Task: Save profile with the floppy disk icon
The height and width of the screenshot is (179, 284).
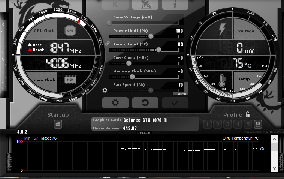Action: (258, 125)
